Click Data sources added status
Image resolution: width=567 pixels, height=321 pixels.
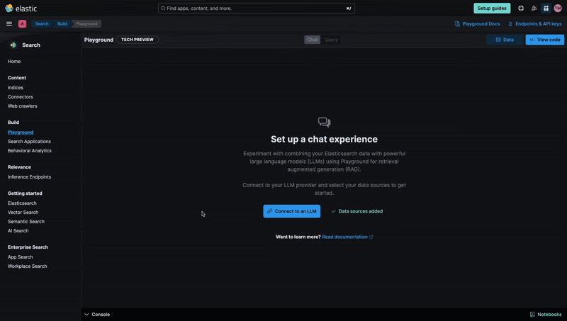tap(357, 211)
